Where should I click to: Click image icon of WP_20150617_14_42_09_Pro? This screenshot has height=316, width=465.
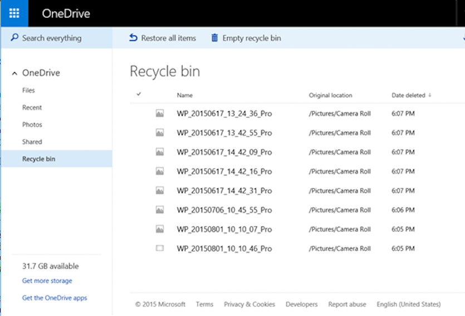click(159, 152)
